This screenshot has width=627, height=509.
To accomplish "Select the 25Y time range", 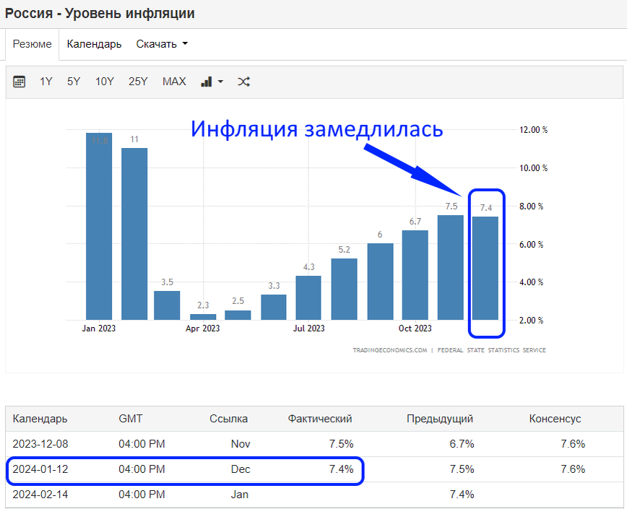I will pyautogui.click(x=138, y=82).
